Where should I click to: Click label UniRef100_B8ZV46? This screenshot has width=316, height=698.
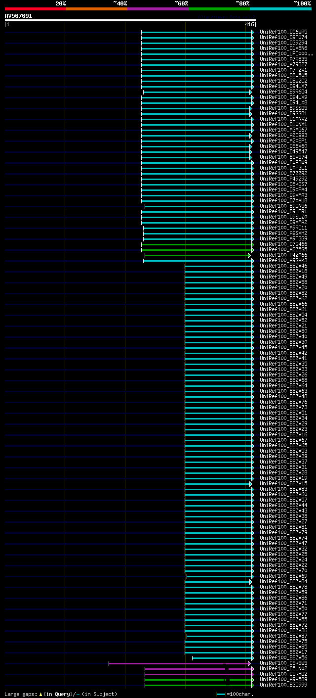(283, 266)
